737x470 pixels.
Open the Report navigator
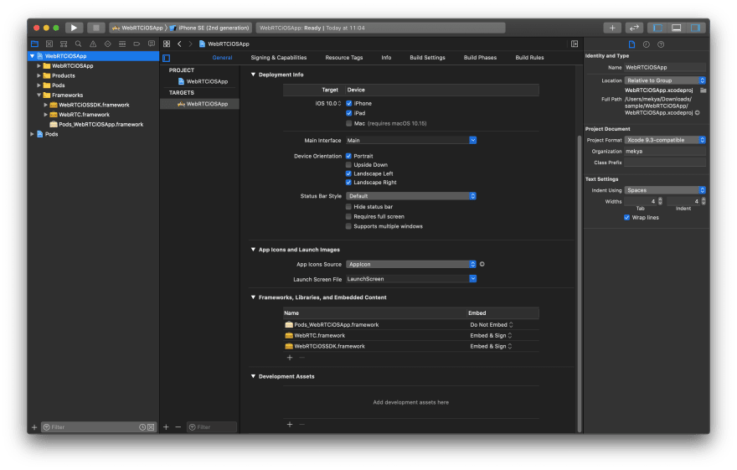pyautogui.click(x=152, y=44)
